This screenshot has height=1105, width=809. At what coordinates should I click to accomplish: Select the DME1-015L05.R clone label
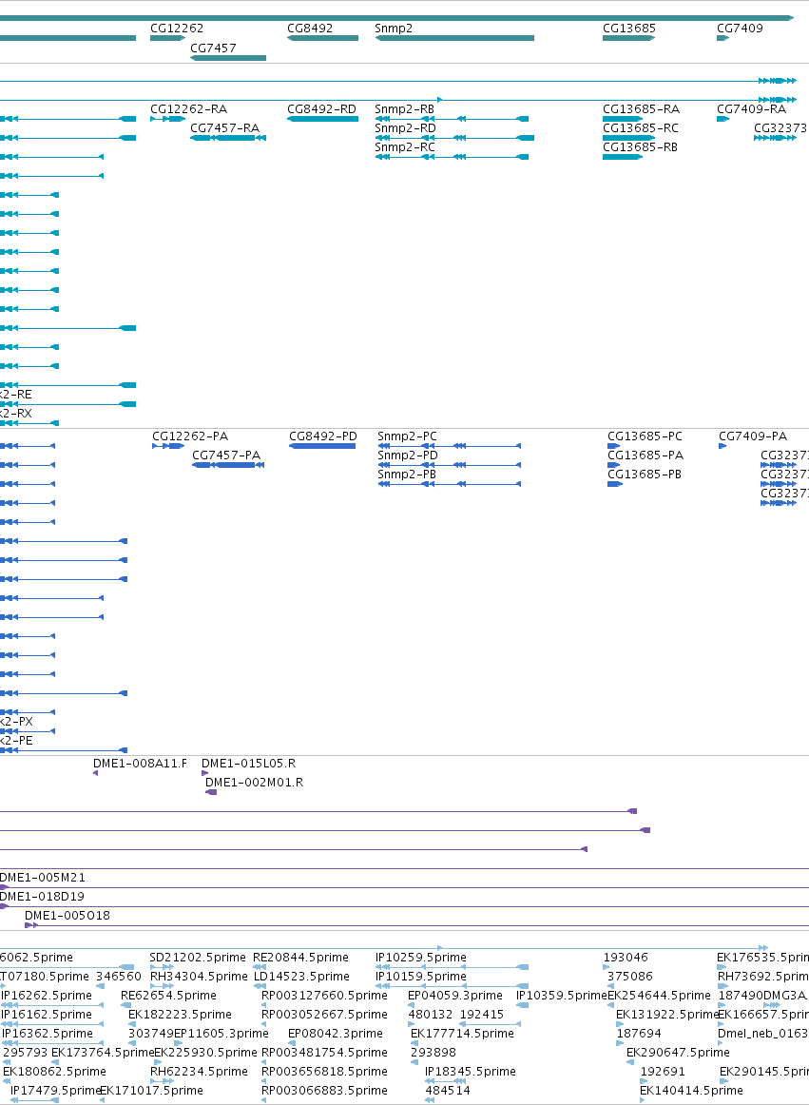(249, 764)
